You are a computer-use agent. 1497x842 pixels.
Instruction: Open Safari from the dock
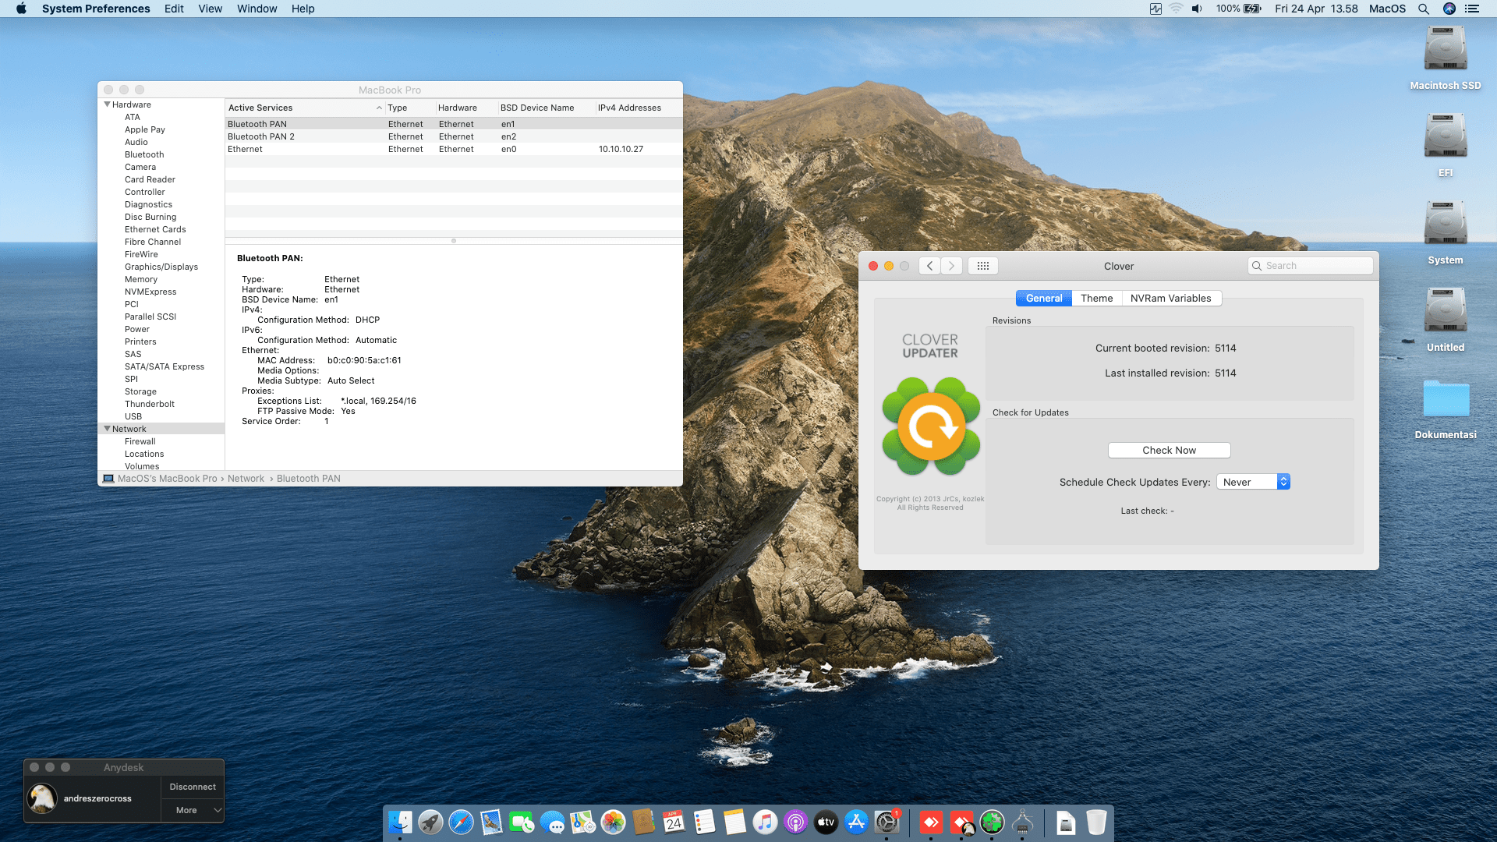click(461, 823)
